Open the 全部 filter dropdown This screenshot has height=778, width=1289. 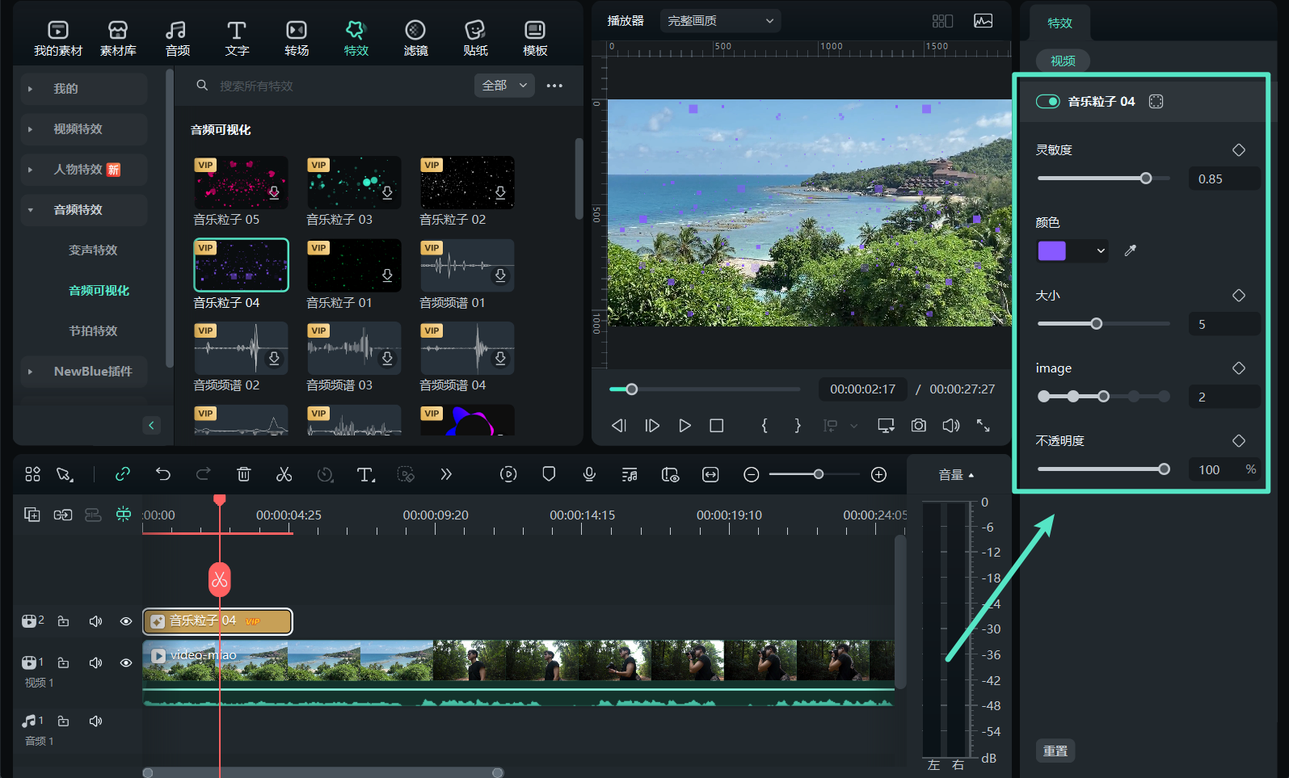[x=503, y=86]
